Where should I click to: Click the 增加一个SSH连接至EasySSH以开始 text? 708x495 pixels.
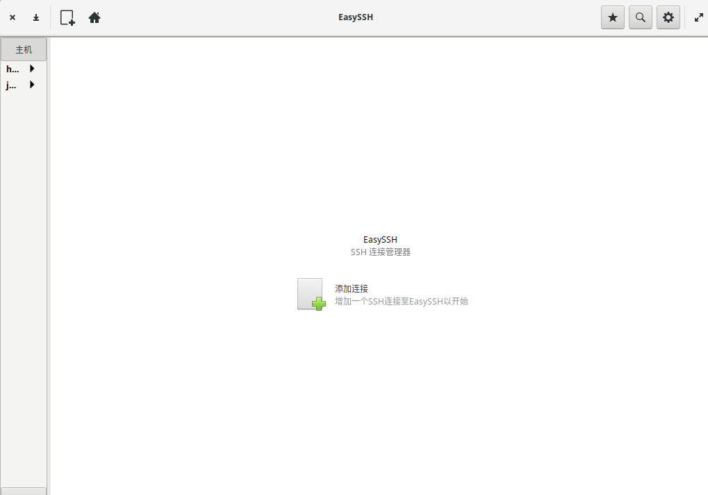[x=400, y=301]
